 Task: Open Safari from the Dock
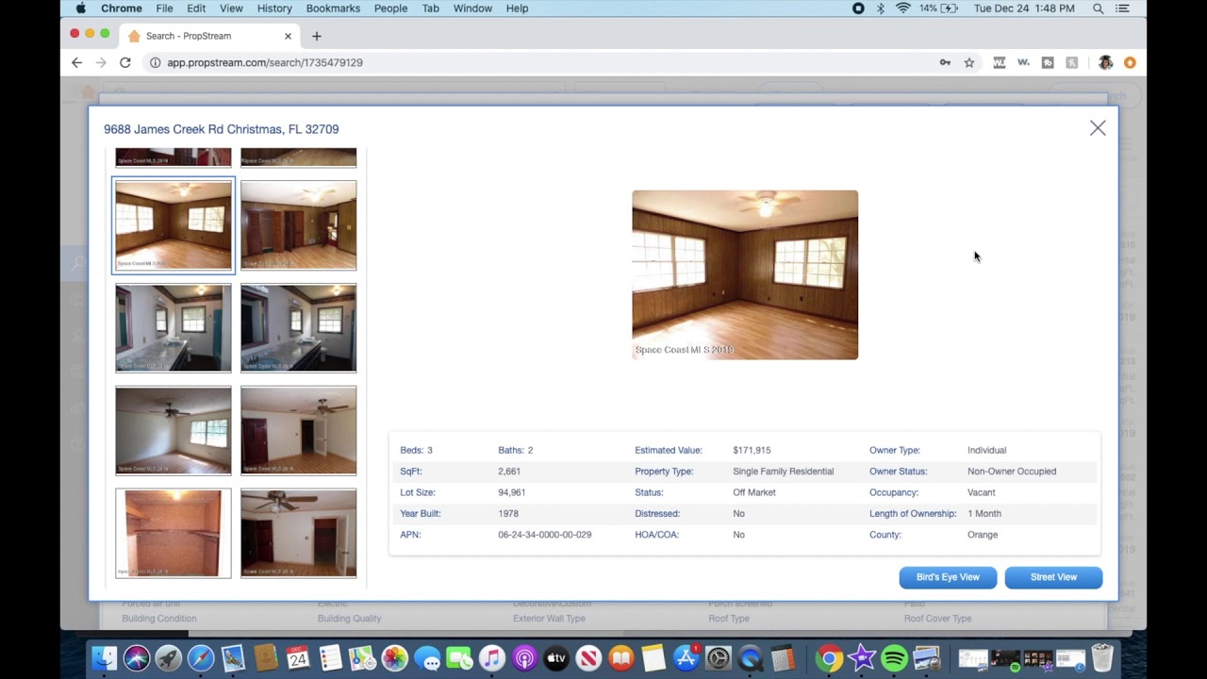tap(201, 657)
